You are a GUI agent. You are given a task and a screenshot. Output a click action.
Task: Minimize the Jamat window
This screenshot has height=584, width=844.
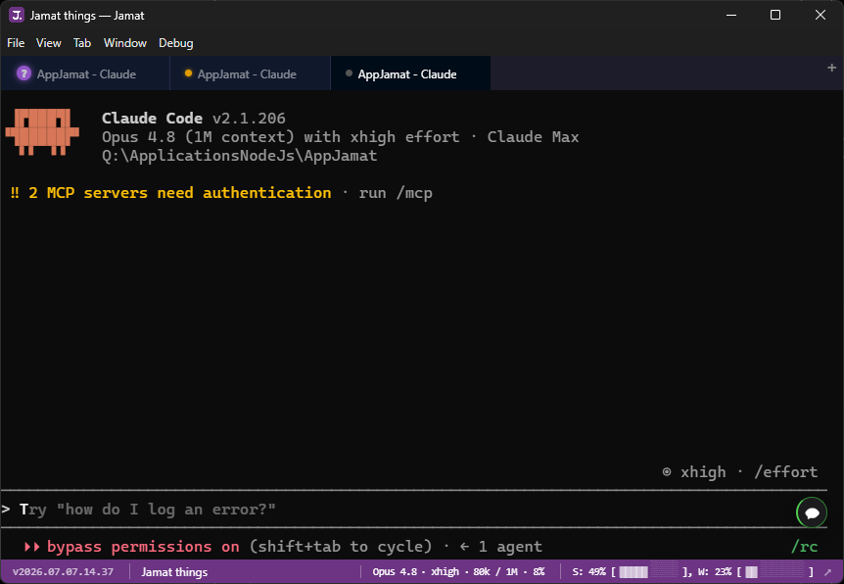click(x=731, y=15)
